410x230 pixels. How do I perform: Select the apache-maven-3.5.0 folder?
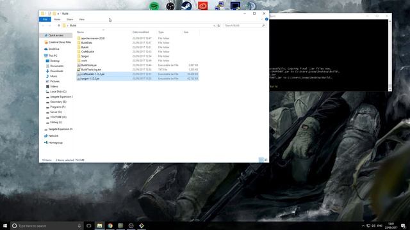point(92,38)
